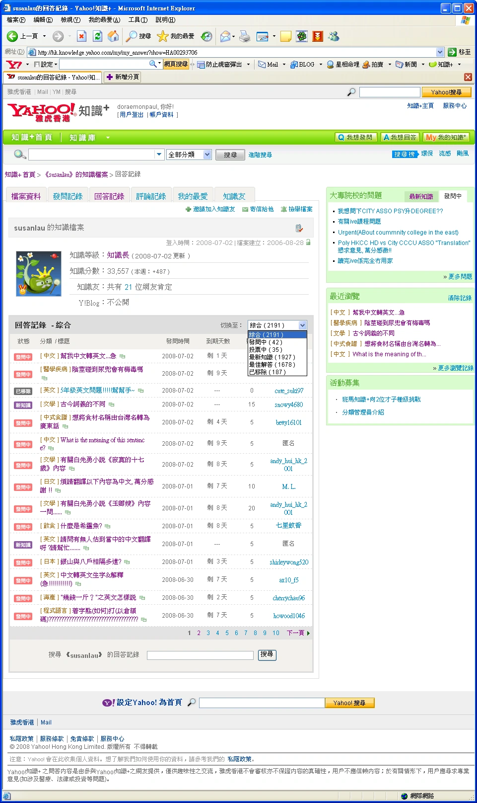Click the Yahoo toolbar search magnifier icon

point(153,64)
